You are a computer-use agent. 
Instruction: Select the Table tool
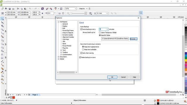coord(2,58)
